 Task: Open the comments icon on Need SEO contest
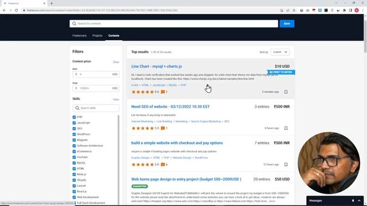(163, 128)
